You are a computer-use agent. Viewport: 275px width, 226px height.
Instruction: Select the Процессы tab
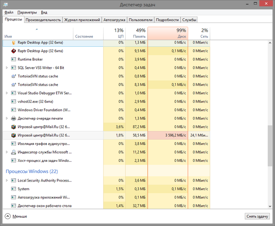(13, 19)
